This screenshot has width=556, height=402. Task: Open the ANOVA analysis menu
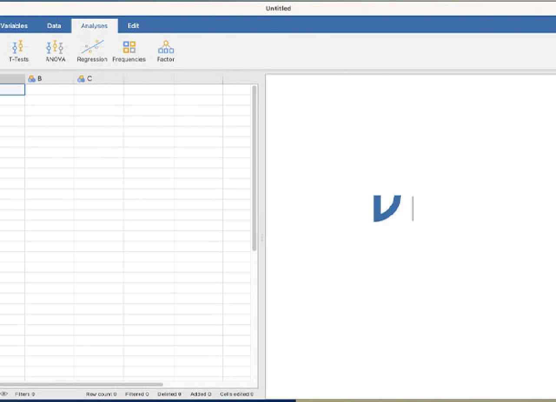[x=55, y=51]
